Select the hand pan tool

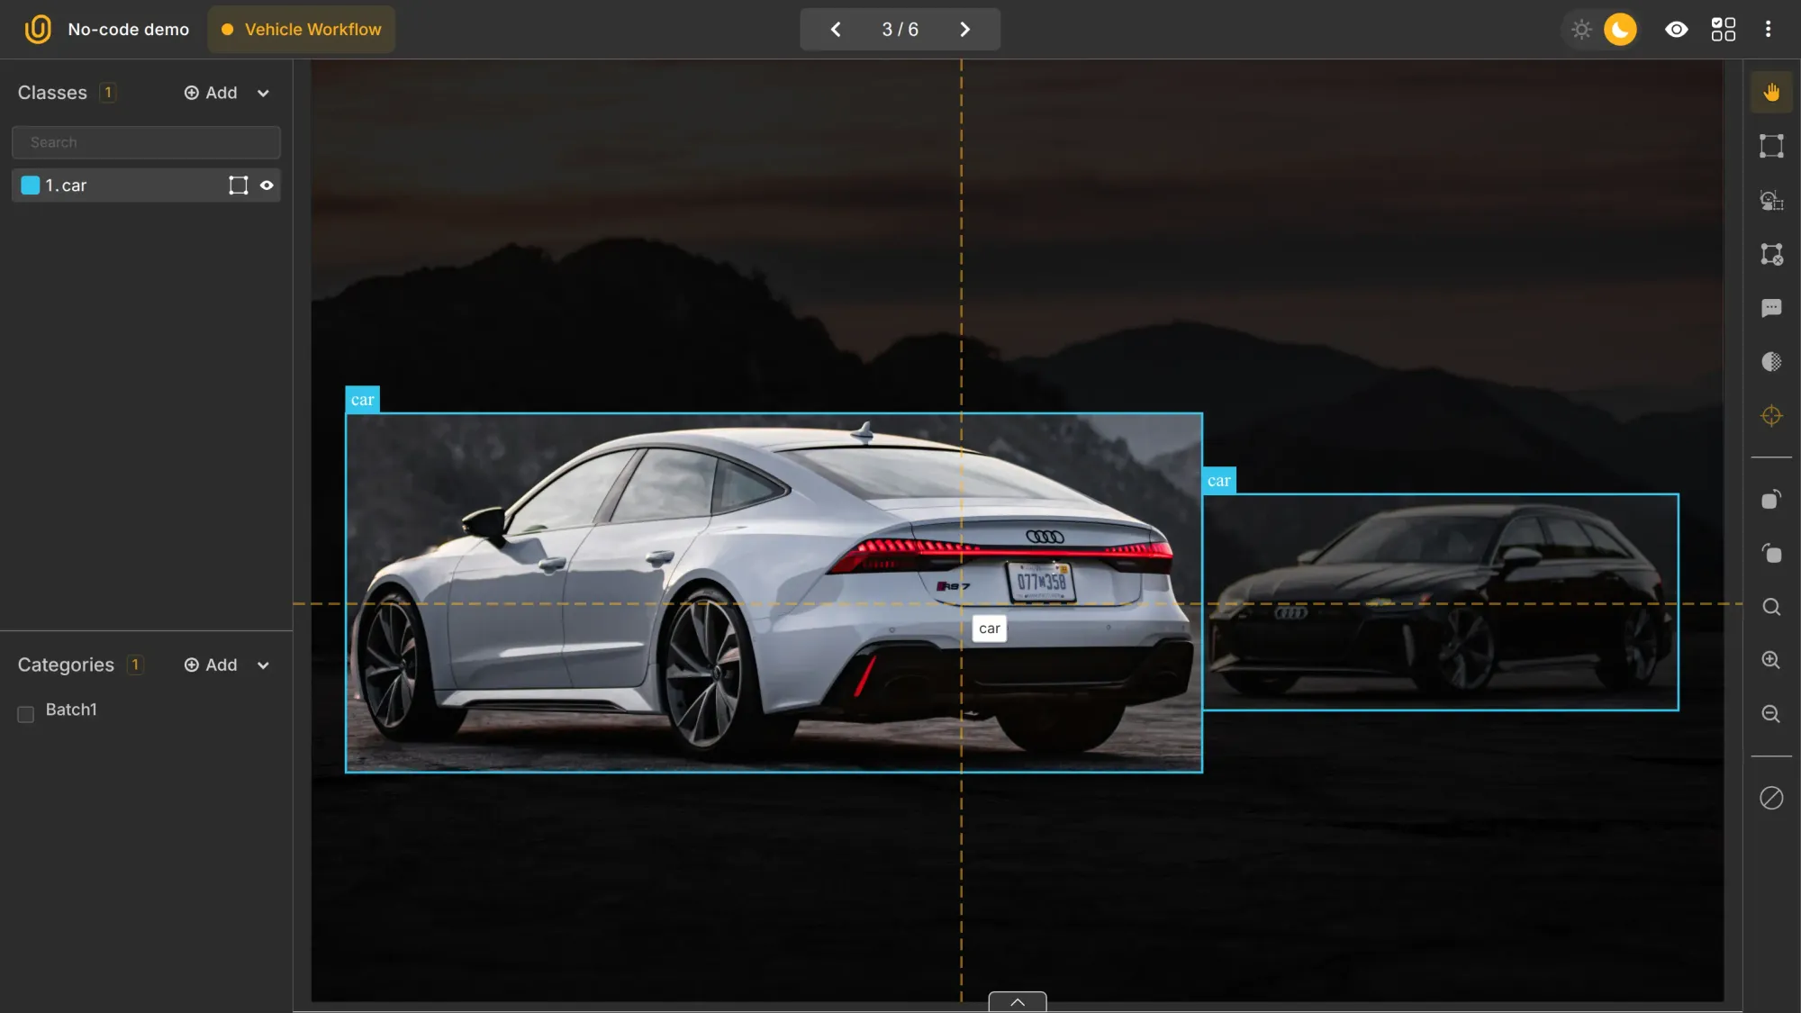point(1771,93)
